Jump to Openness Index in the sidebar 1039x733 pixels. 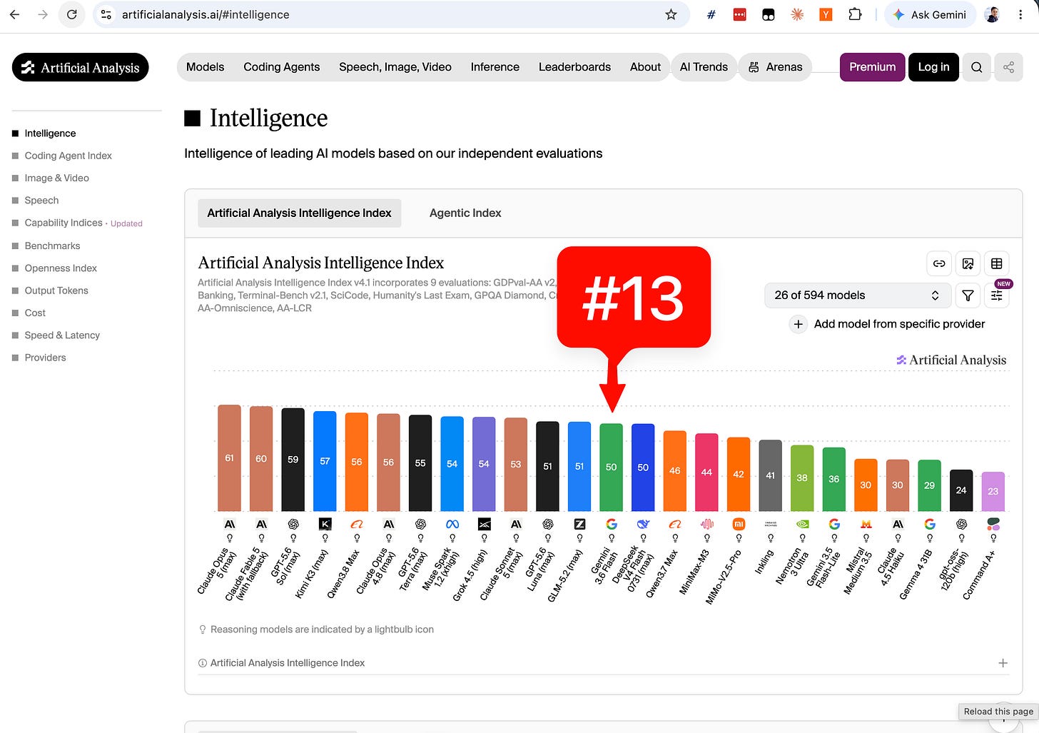(61, 268)
